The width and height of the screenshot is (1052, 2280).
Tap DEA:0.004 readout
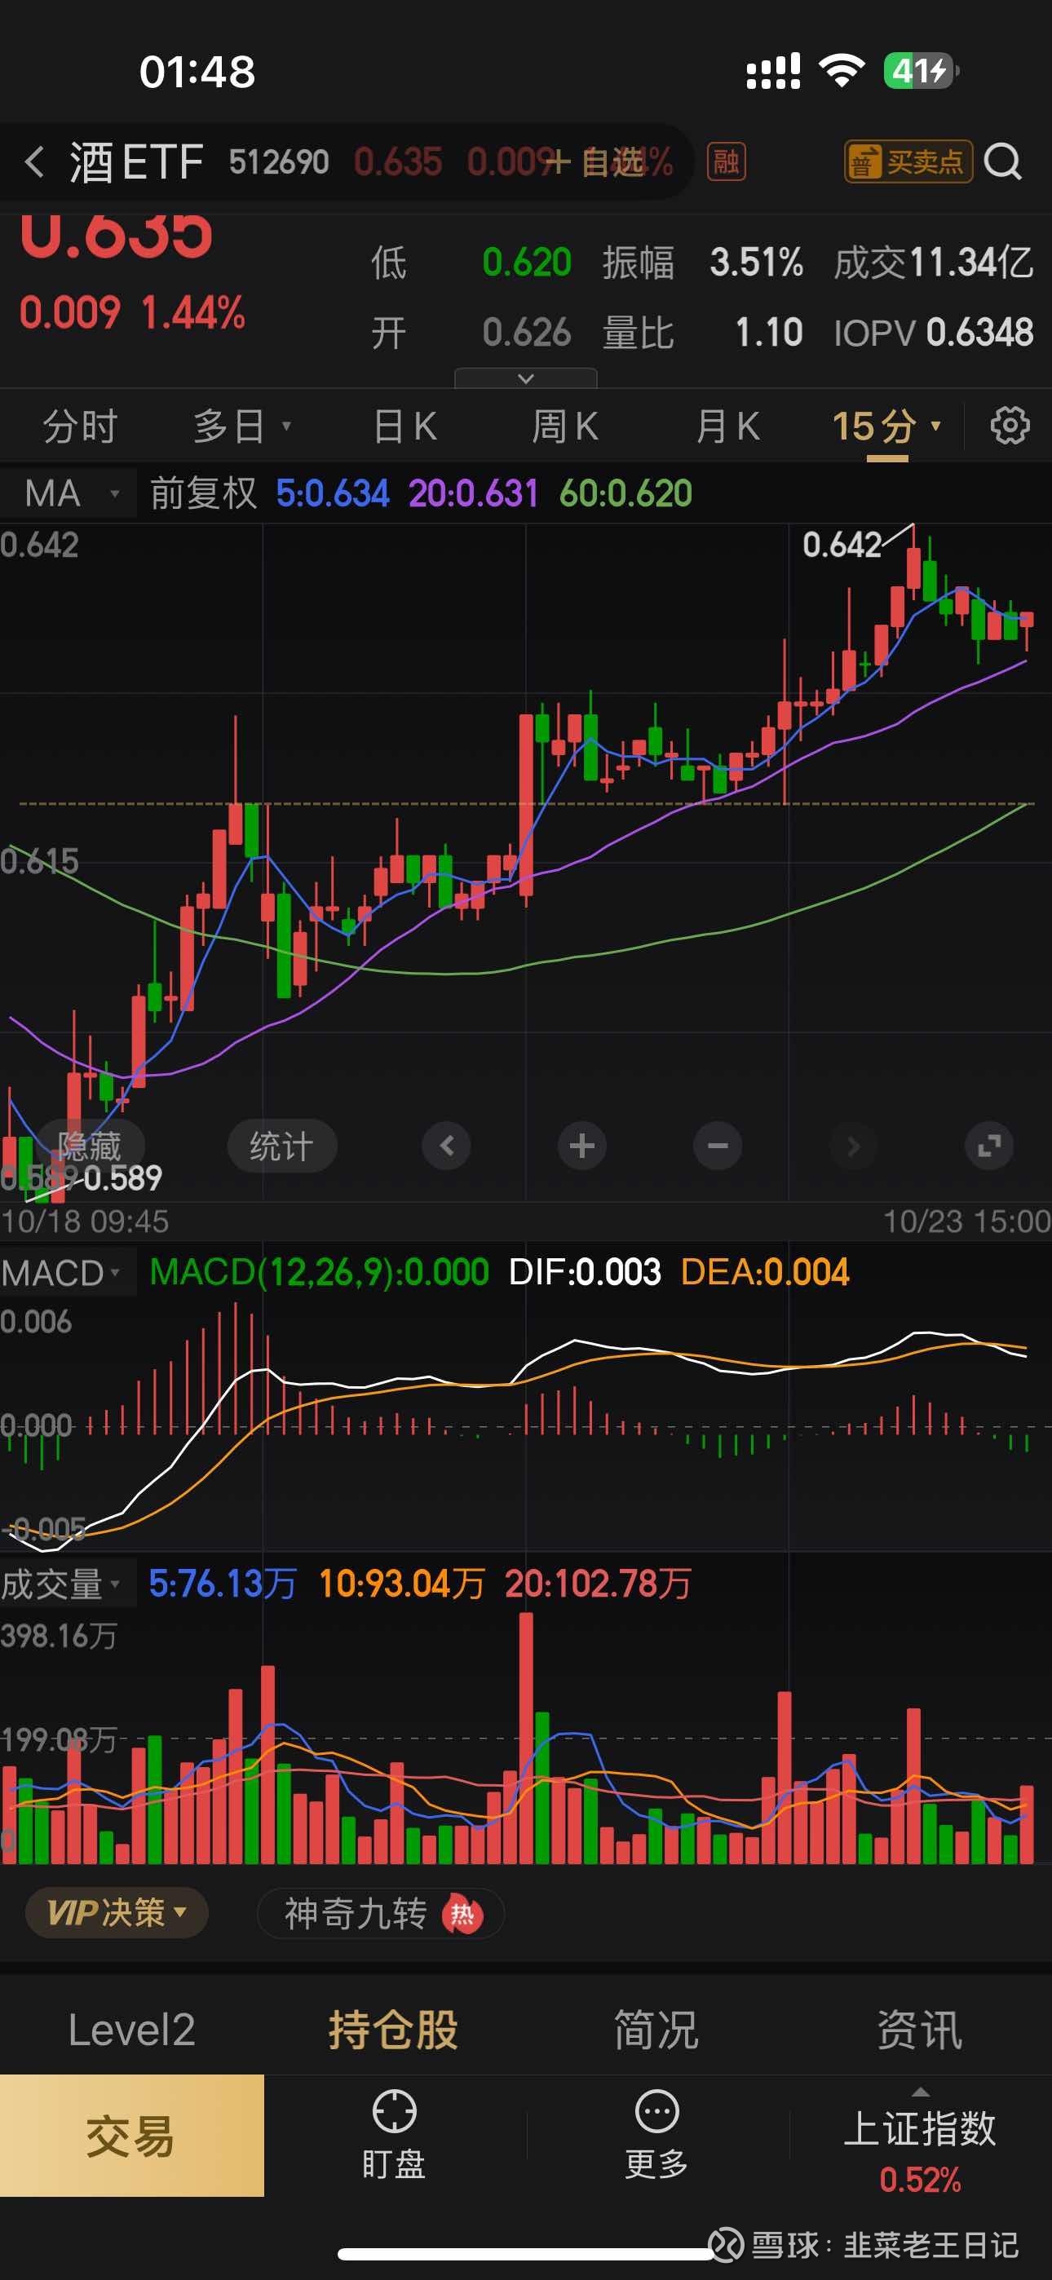(x=765, y=1273)
